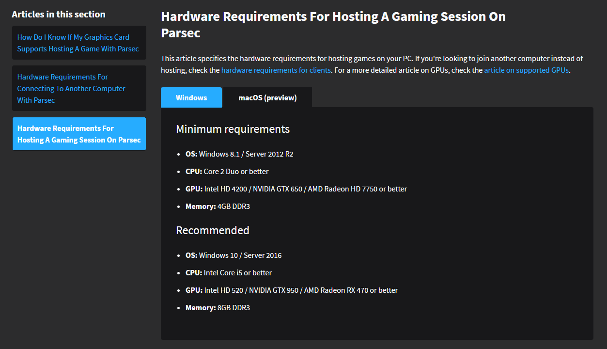This screenshot has height=349, width=607.
Task: Open the Connecting To Another Computer article
Action: click(79, 88)
